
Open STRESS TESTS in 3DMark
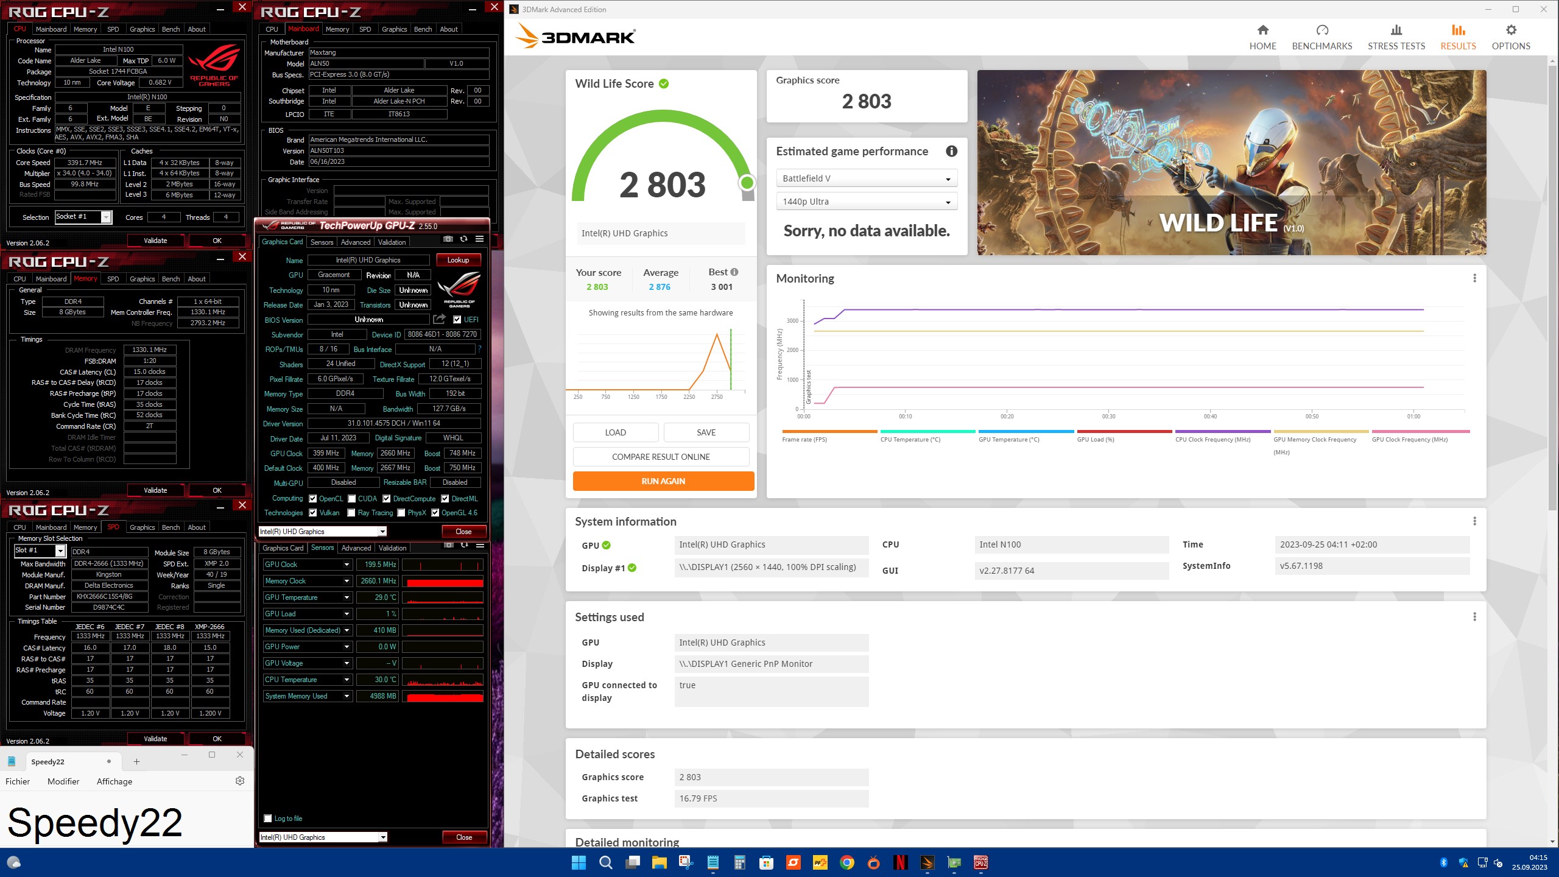click(x=1396, y=38)
